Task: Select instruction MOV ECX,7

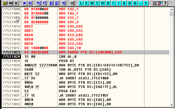Action: point(69,18)
